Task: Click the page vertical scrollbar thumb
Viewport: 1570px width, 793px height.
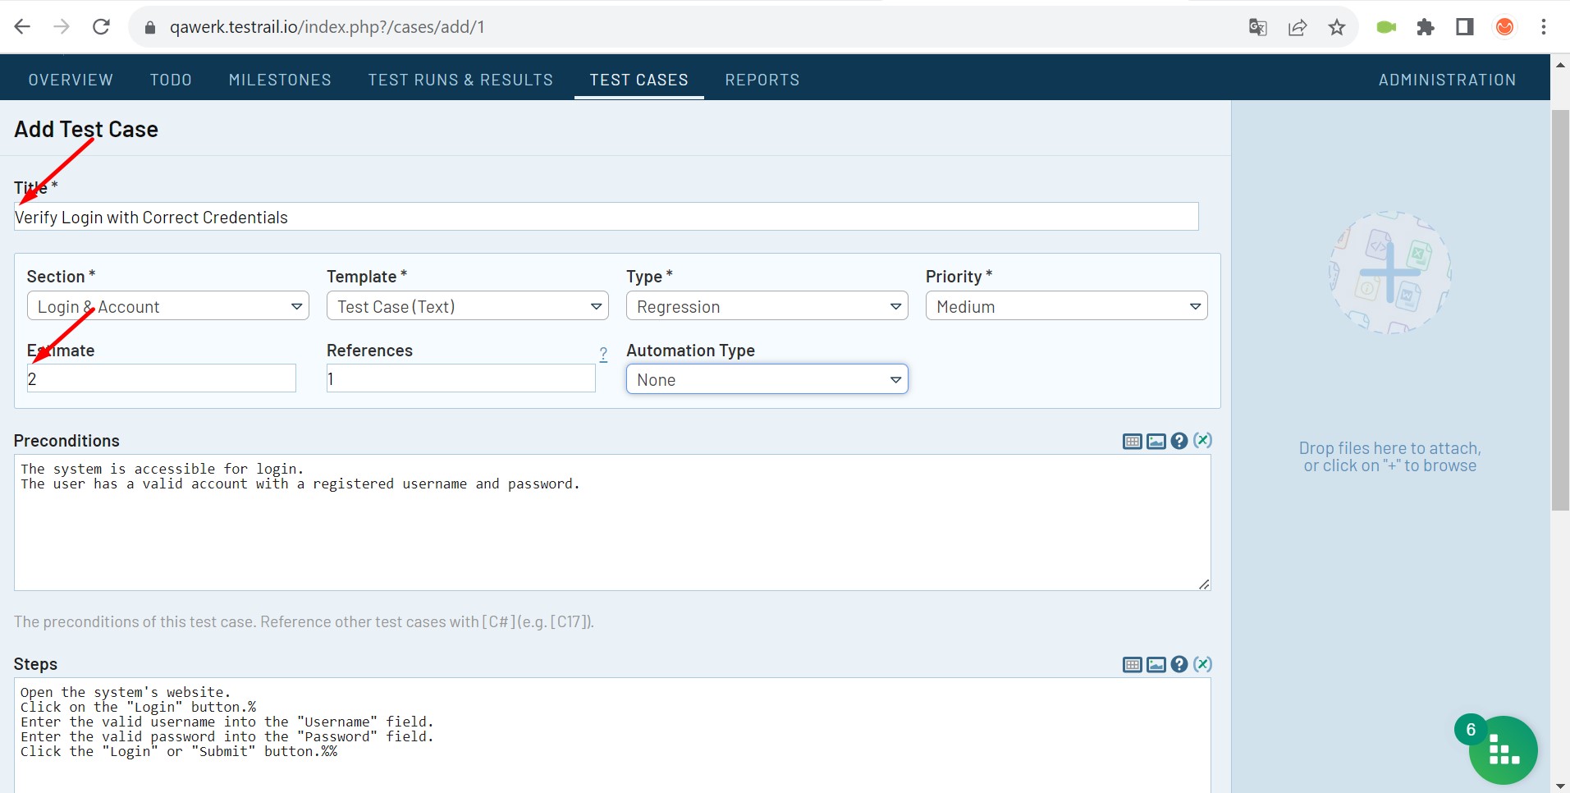Action: pos(1560,310)
